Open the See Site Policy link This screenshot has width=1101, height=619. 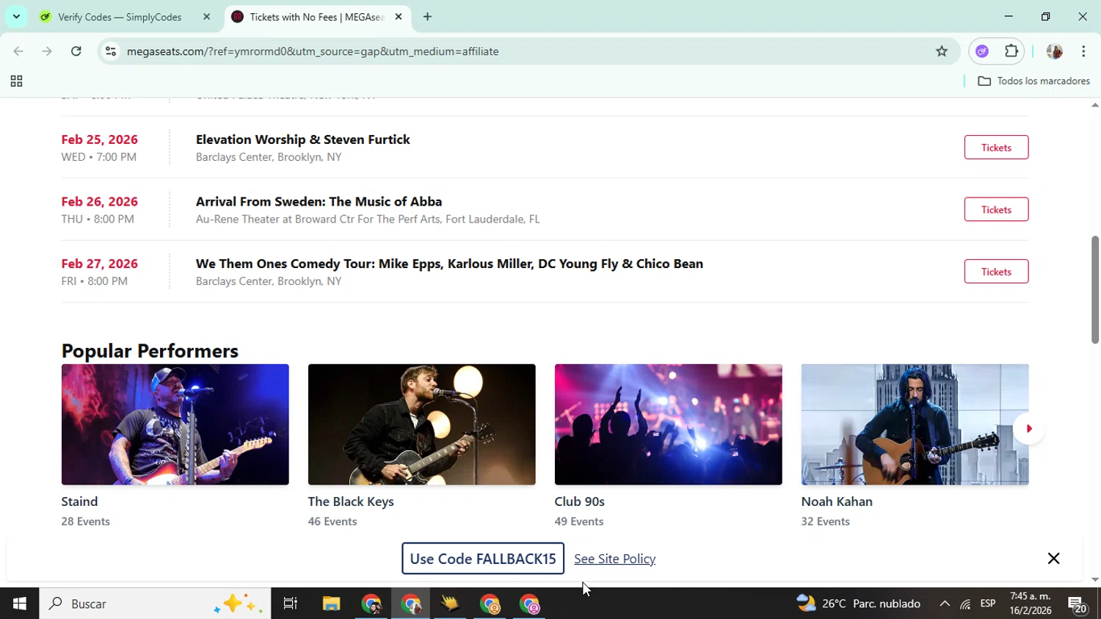pyautogui.click(x=615, y=559)
